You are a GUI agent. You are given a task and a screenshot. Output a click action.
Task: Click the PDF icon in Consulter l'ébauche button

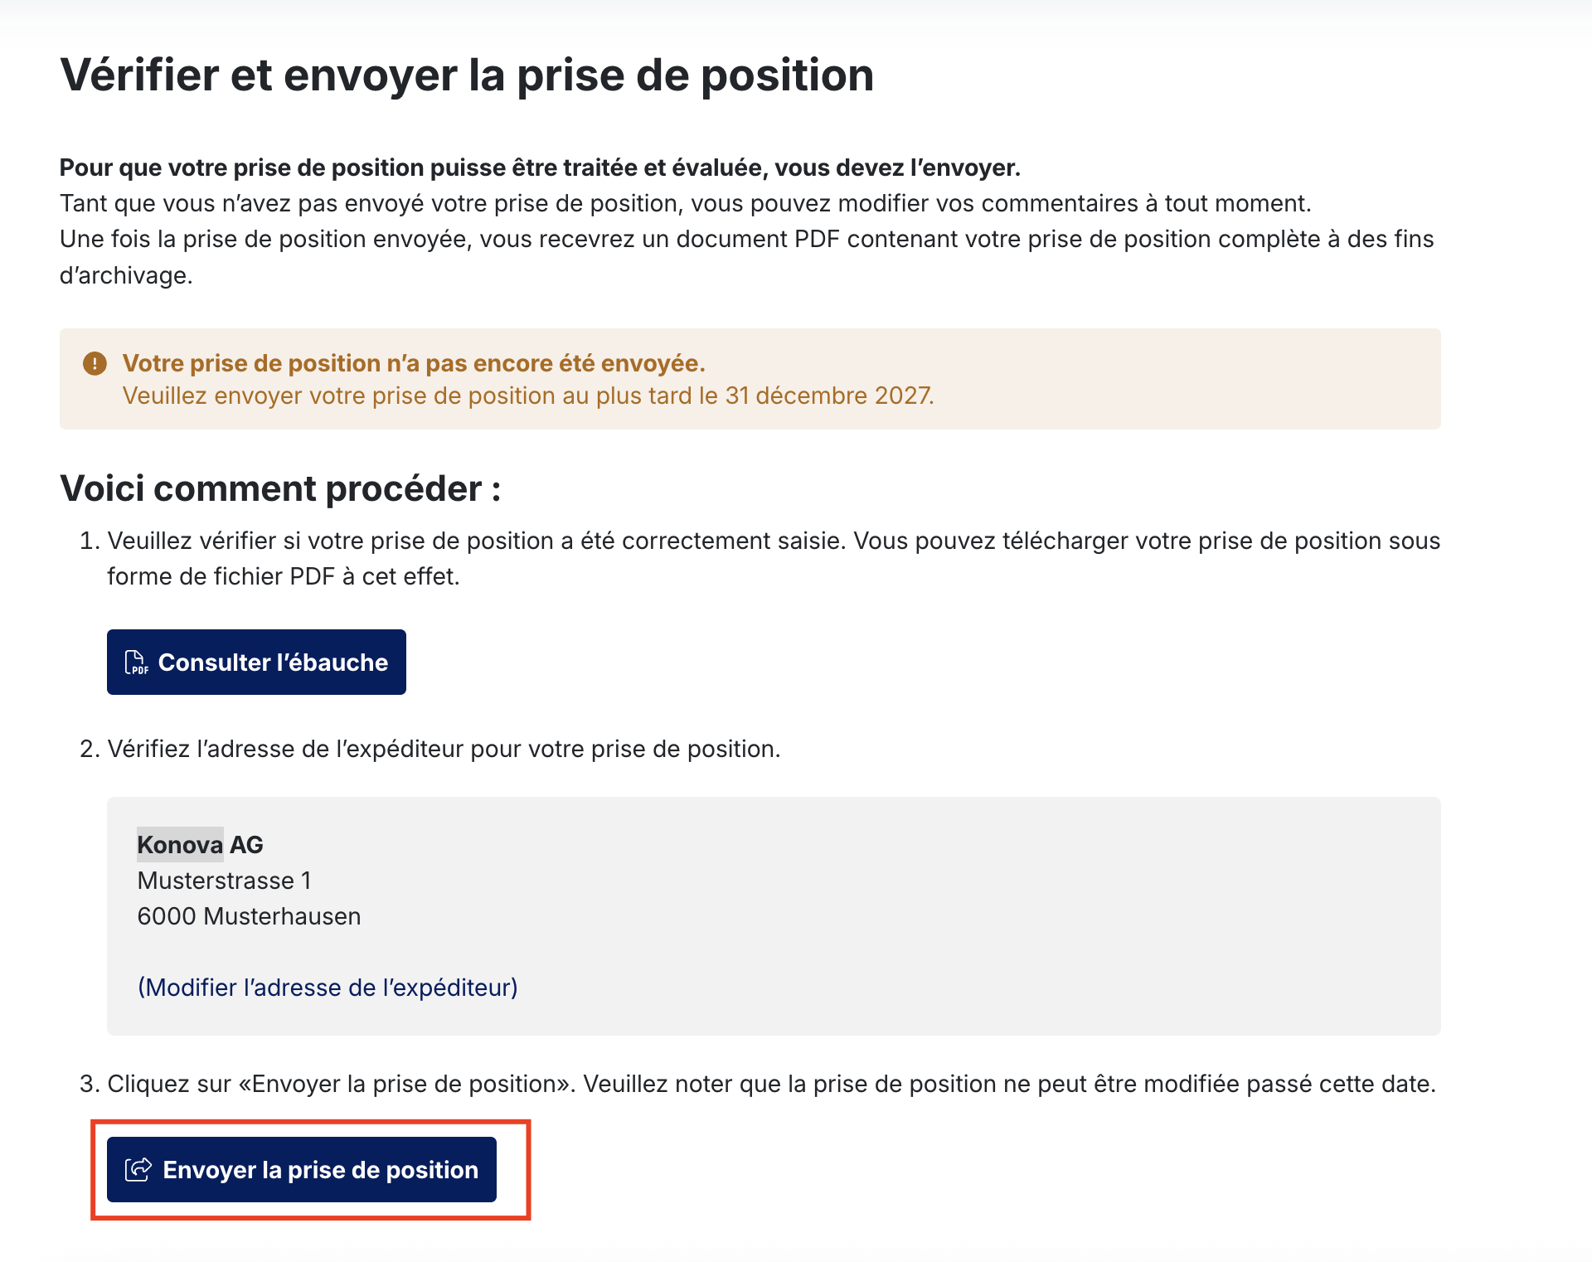click(136, 663)
